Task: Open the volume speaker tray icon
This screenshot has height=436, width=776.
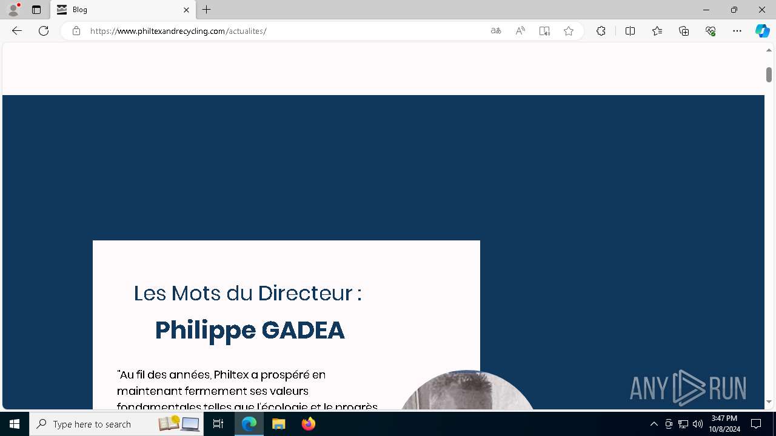Action: tap(698, 424)
